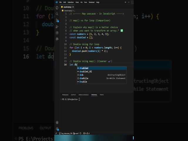This screenshot has height=141, width=188.
Task: Click the JavaScript.js breadcrumb label
Action: click(68, 11)
